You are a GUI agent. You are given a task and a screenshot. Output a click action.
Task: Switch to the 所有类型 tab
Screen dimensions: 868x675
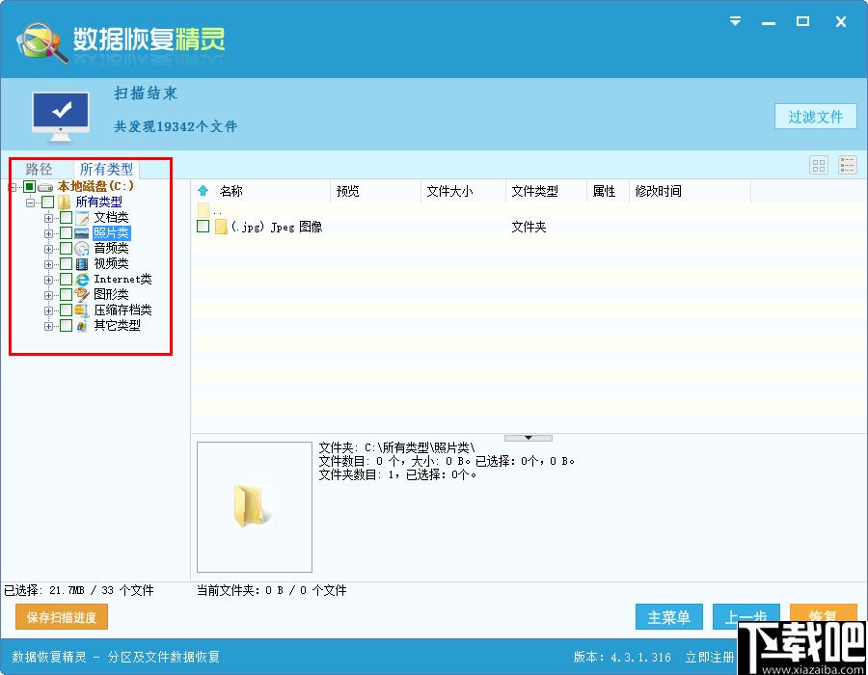coord(106,169)
